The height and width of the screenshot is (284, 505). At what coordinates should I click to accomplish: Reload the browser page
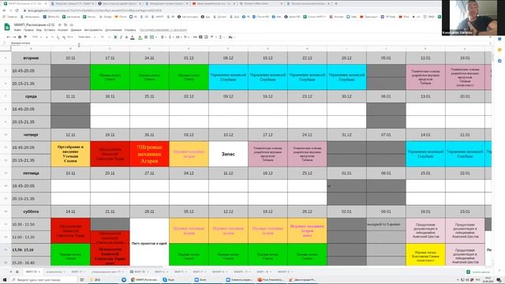[17, 10]
